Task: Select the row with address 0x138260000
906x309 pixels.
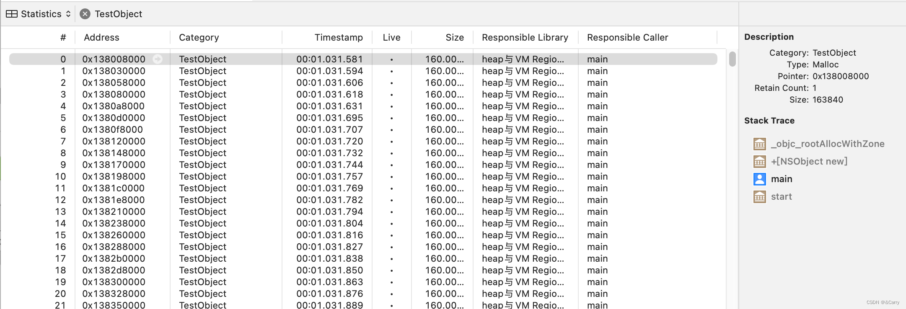Action: (x=363, y=235)
